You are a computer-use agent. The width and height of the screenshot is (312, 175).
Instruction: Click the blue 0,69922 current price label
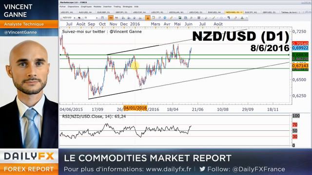(x=300, y=48)
